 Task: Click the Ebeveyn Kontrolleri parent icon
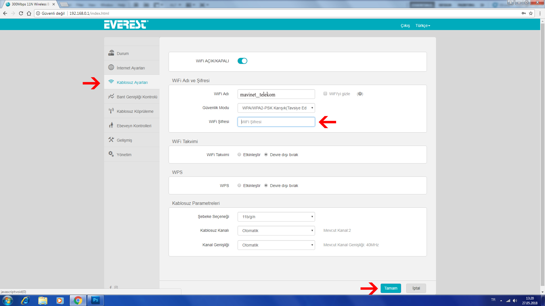coord(111,125)
